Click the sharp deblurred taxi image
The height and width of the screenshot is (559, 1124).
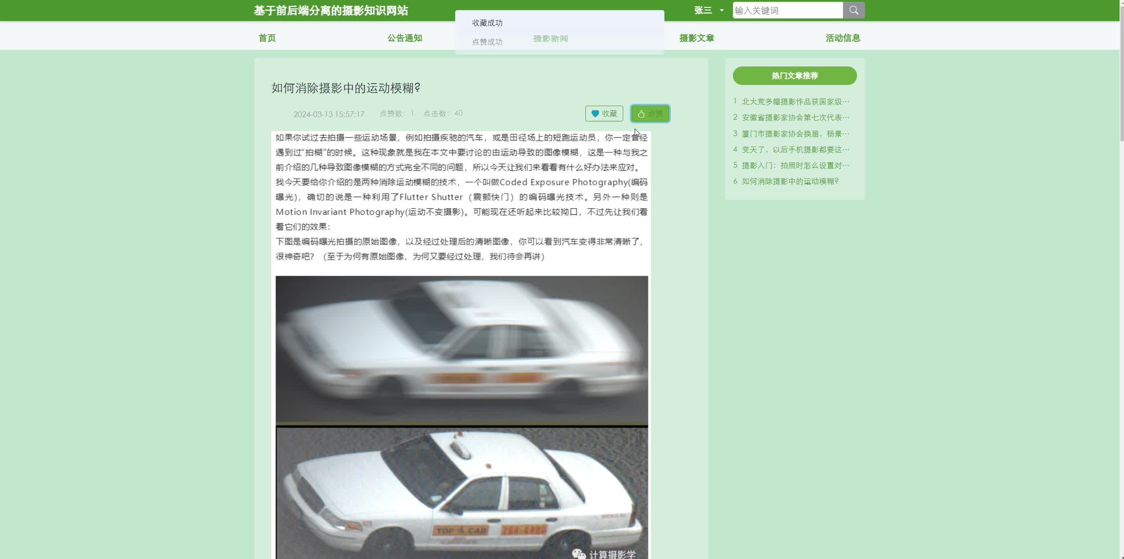pyautogui.click(x=462, y=493)
